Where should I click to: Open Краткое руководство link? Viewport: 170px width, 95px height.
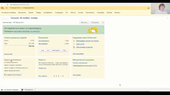tap(80, 63)
